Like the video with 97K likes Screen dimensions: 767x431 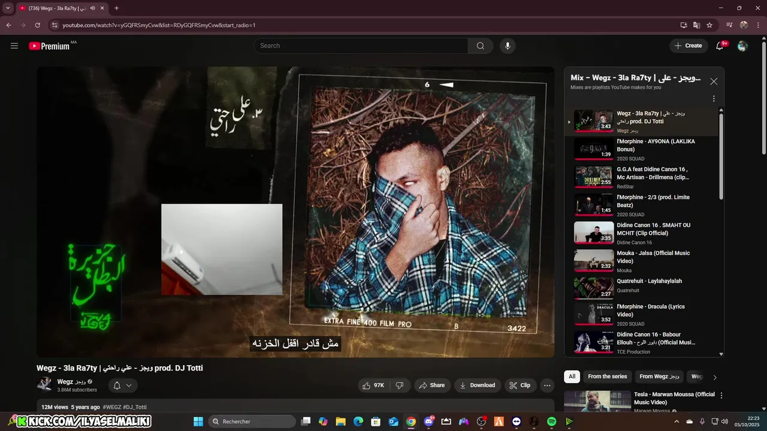373,386
